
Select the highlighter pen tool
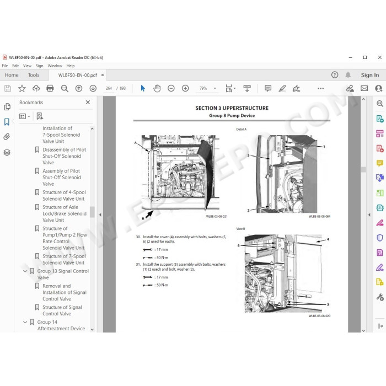[282, 88]
